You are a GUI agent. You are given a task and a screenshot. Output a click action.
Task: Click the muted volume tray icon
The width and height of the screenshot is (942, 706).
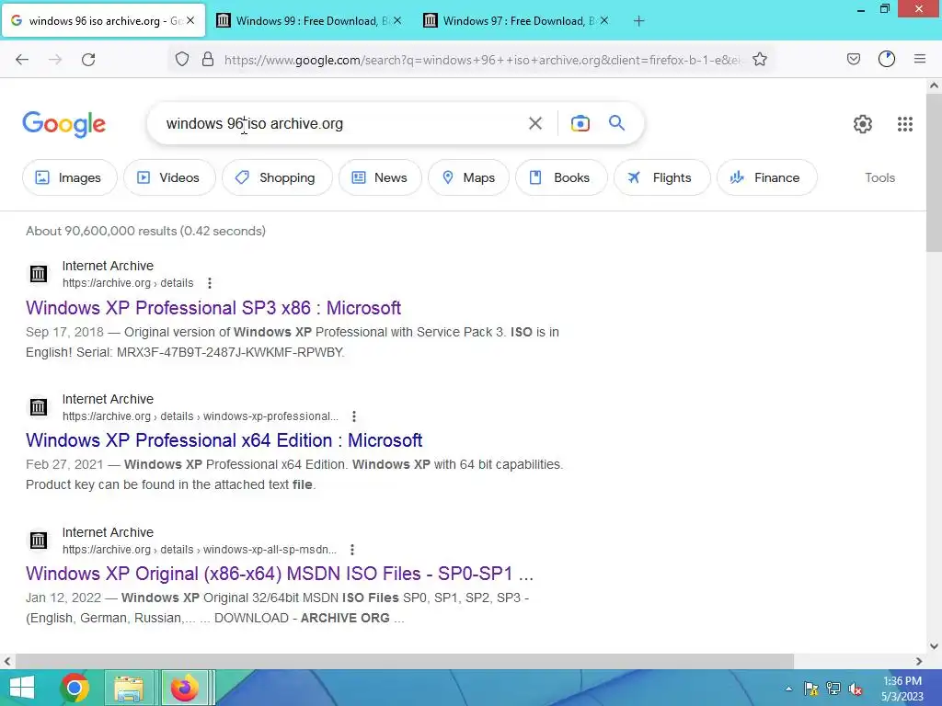[x=856, y=689]
